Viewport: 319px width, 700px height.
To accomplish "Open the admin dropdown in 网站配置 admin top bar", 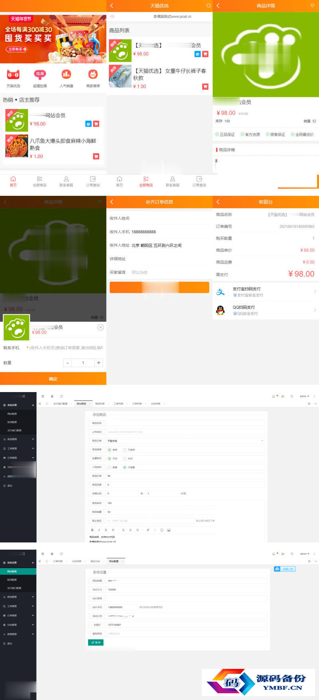I will 305,554.
